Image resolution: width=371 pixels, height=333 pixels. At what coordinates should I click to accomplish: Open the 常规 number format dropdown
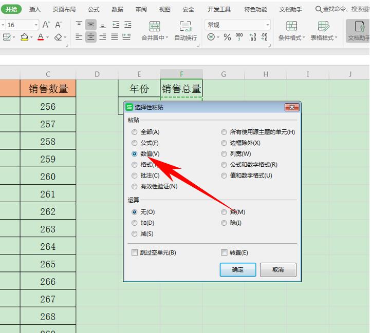point(268,25)
